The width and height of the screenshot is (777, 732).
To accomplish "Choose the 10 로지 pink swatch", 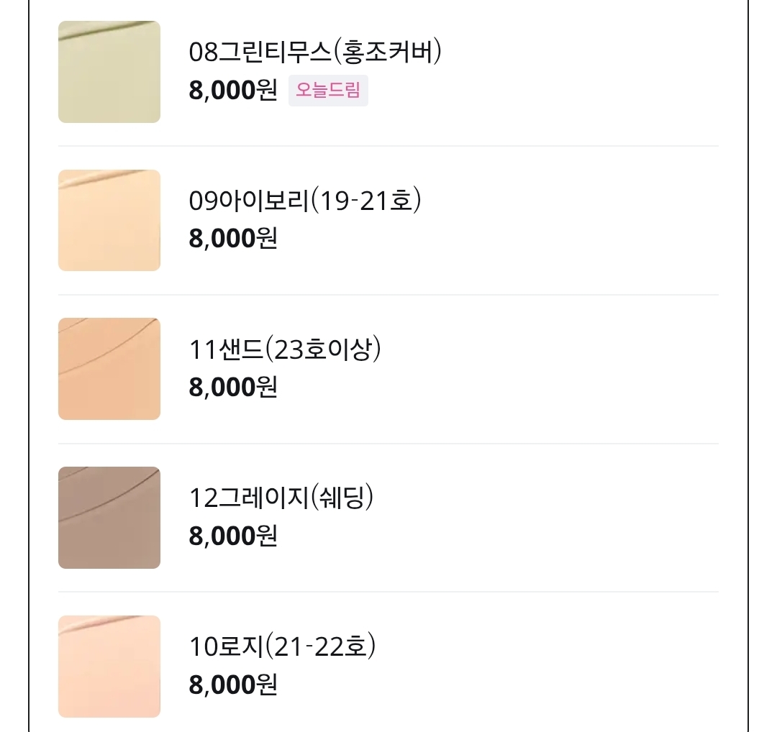I will pyautogui.click(x=109, y=666).
